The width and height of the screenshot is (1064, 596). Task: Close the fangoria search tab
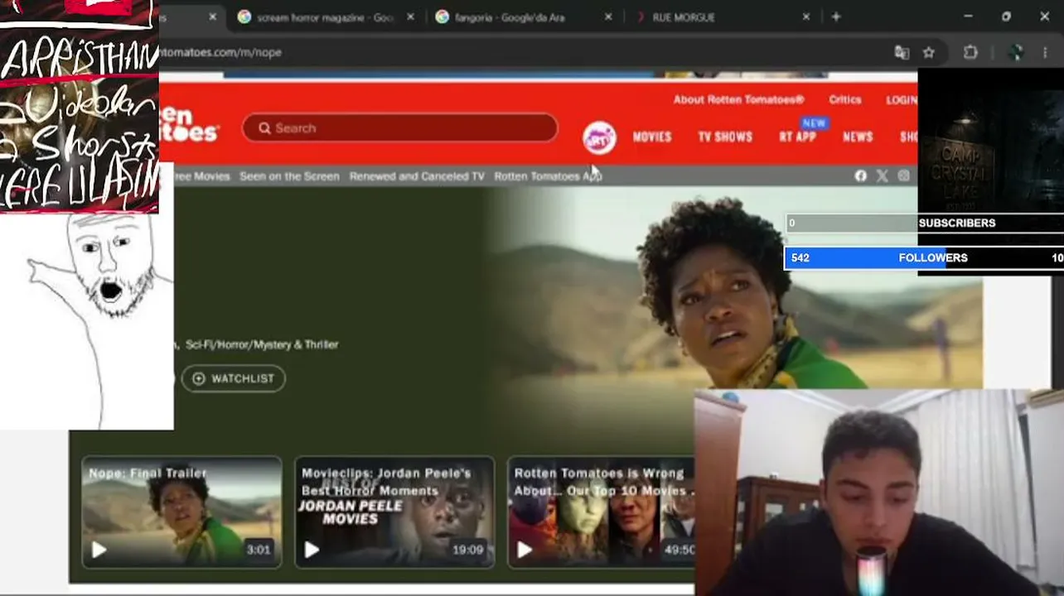(608, 17)
